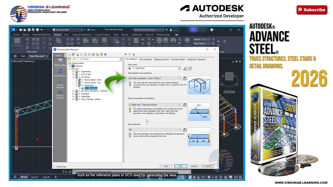Click the 'Type a keyword or phrase' search field
The width and height of the screenshot is (333, 187).
pos(149,30)
